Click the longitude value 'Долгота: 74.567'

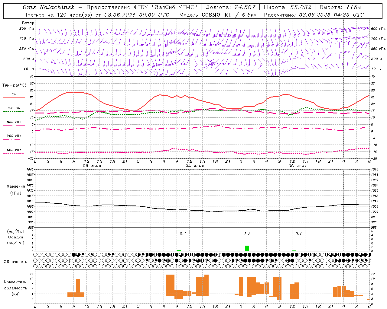(x=231, y=7)
